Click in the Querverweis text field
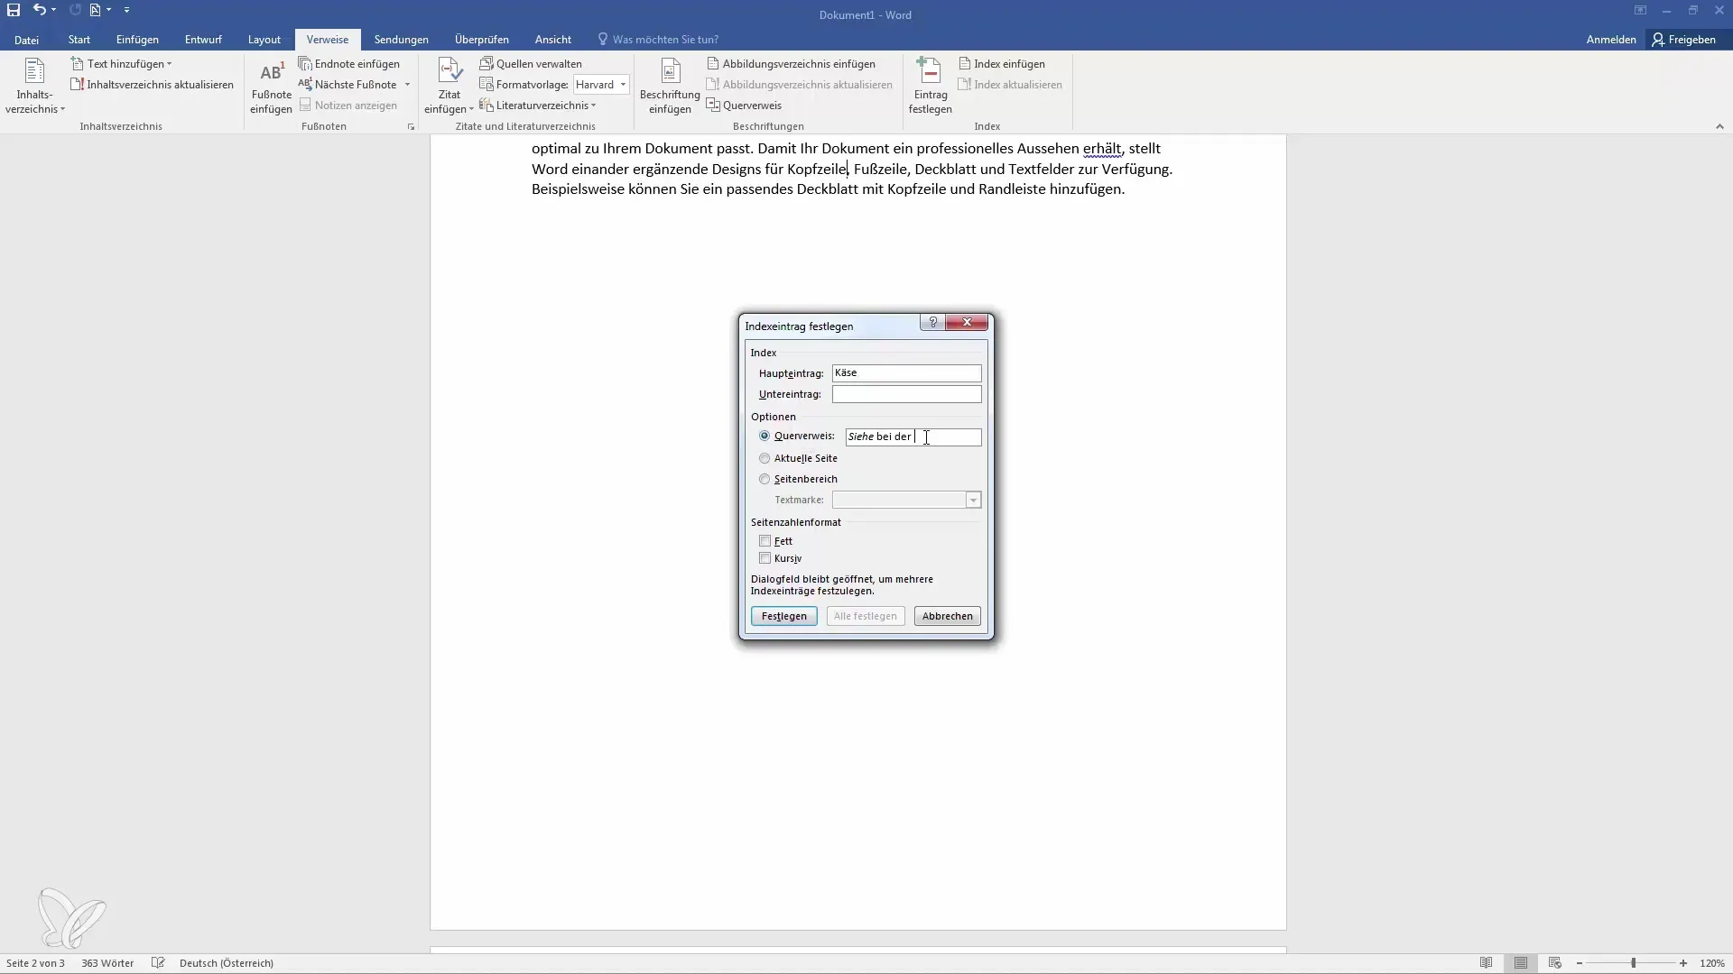1733x974 pixels. coord(913,437)
